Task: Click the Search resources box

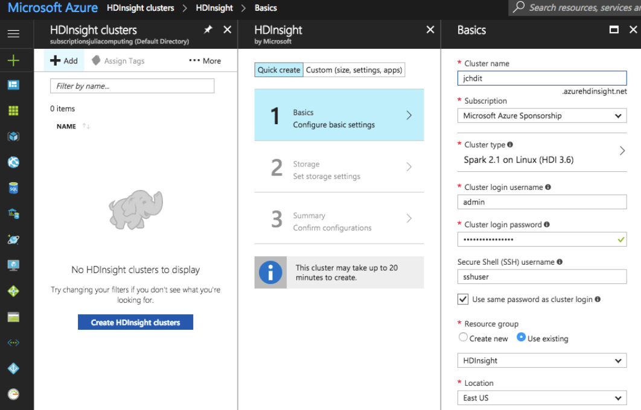Action: [x=575, y=7]
